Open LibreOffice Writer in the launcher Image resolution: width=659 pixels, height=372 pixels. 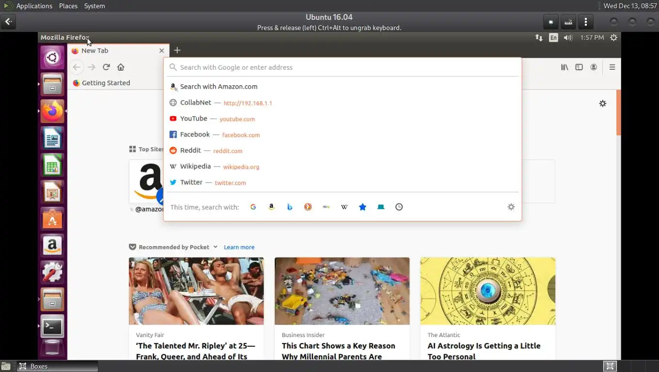[x=52, y=139]
